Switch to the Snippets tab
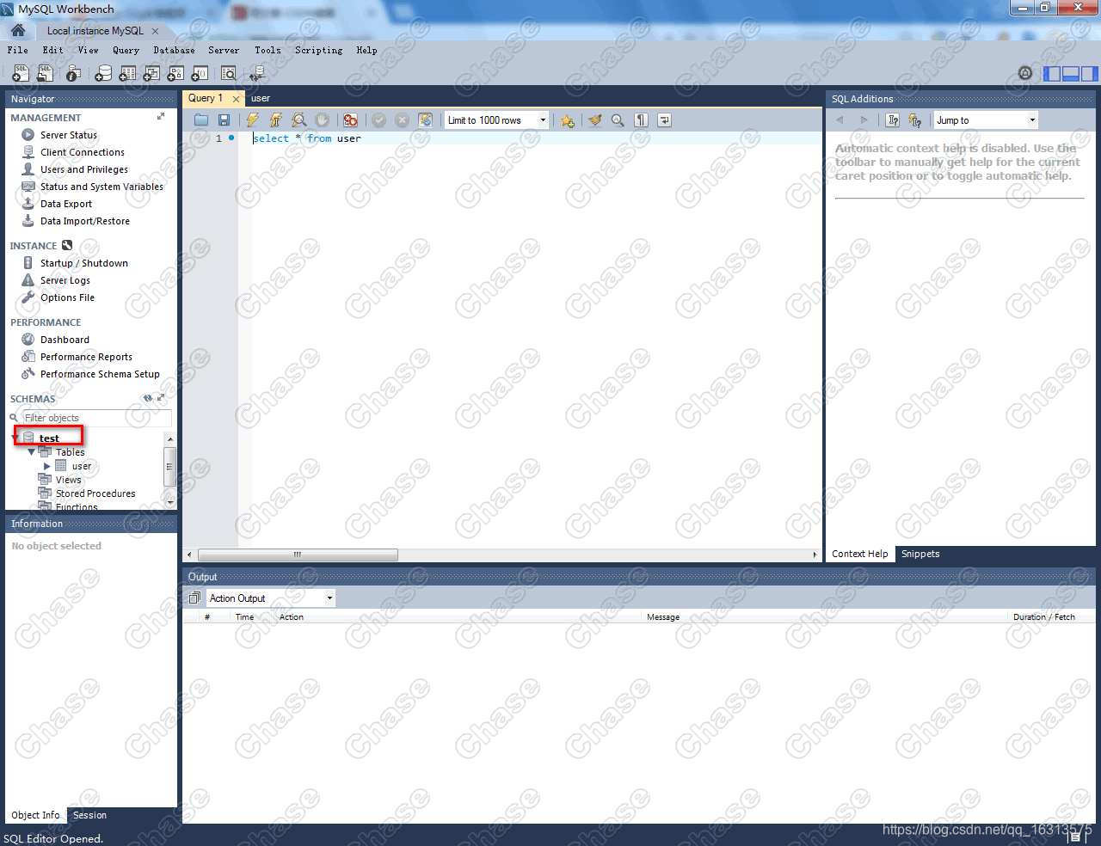1101x846 pixels. pos(920,554)
